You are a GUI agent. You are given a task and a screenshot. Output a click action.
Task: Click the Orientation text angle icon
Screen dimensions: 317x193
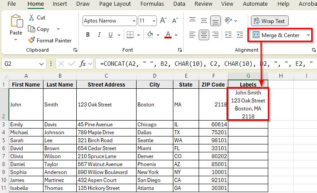pyautogui.click(x=228, y=21)
